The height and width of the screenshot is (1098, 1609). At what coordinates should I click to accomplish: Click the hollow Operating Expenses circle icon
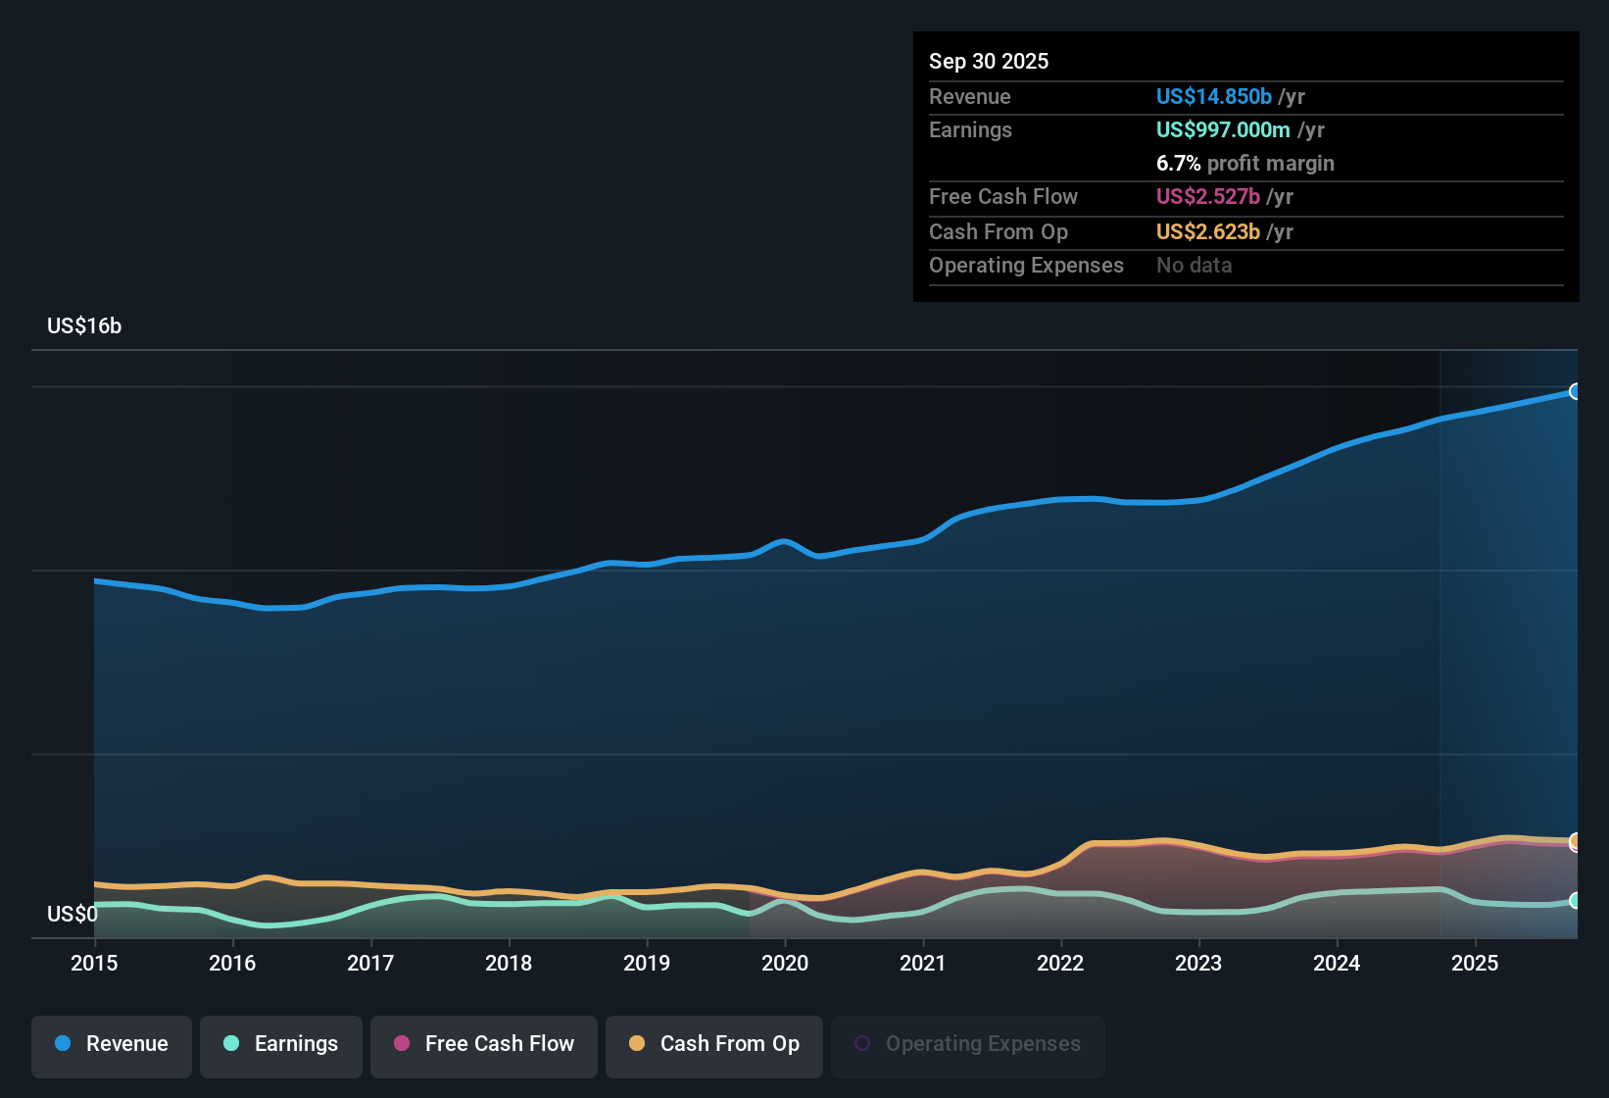862,1041
